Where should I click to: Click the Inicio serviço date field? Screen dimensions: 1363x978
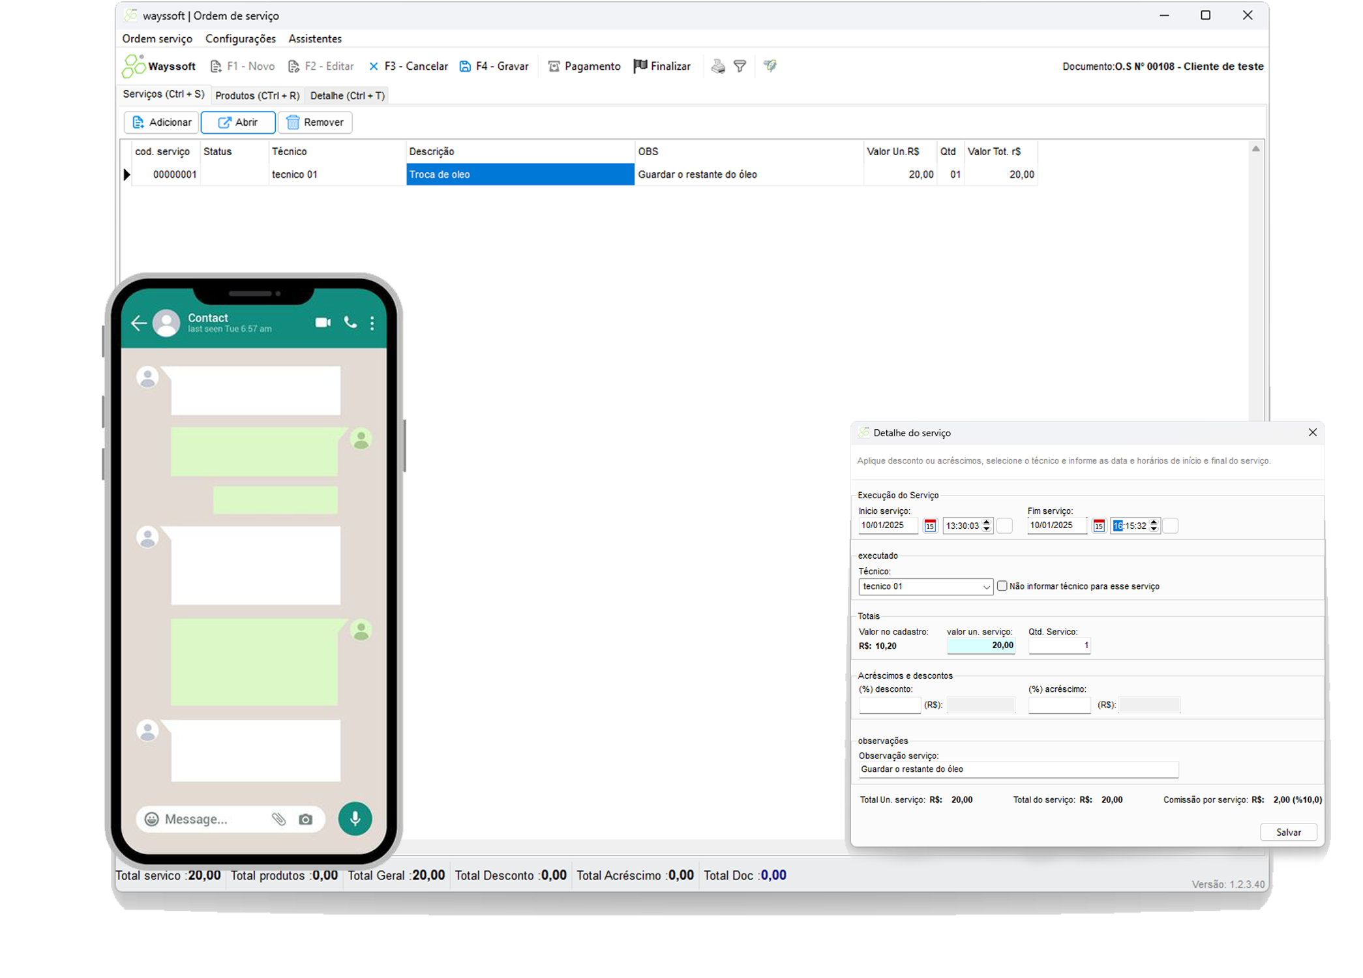point(888,526)
